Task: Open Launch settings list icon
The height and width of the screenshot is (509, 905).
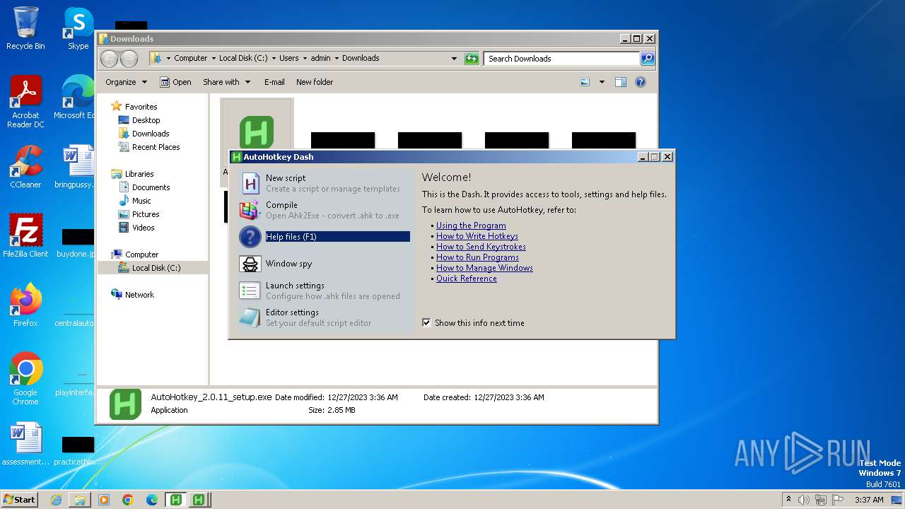Action: click(250, 291)
